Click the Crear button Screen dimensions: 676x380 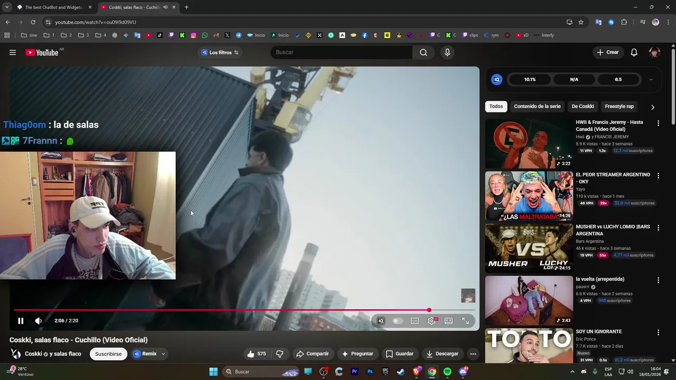(x=608, y=52)
